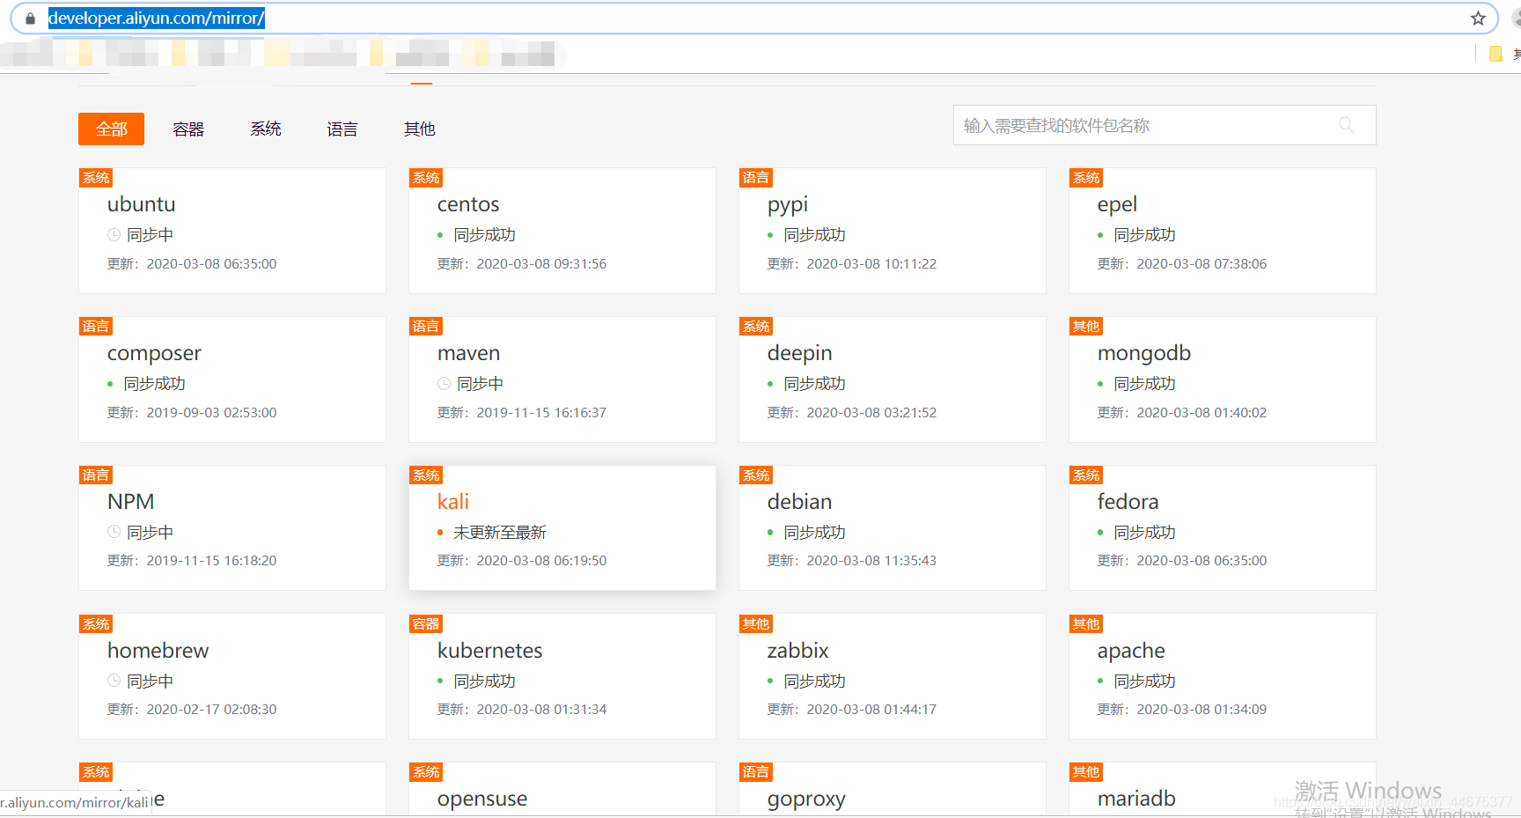Open the epel mirror card
1521x818 pixels.
click(1116, 203)
